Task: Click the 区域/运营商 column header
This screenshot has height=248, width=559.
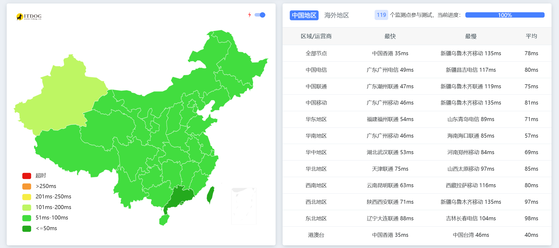Action: (316, 36)
